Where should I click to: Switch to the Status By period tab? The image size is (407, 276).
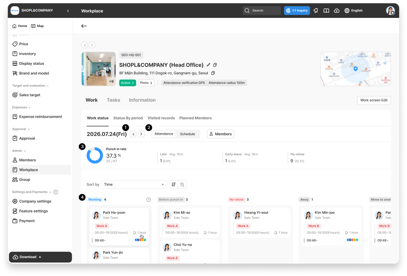(128, 118)
